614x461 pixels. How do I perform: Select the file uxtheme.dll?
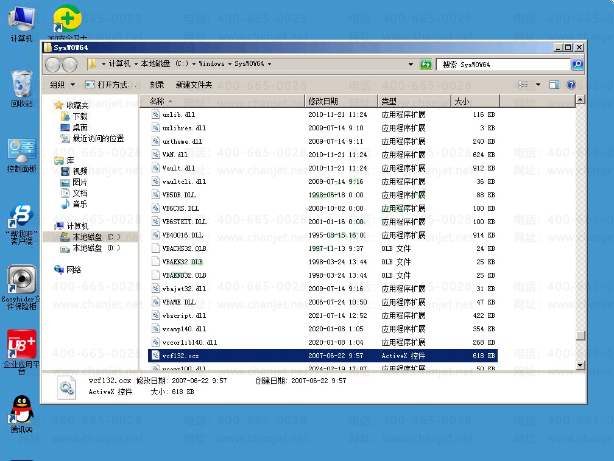(x=323, y=141)
